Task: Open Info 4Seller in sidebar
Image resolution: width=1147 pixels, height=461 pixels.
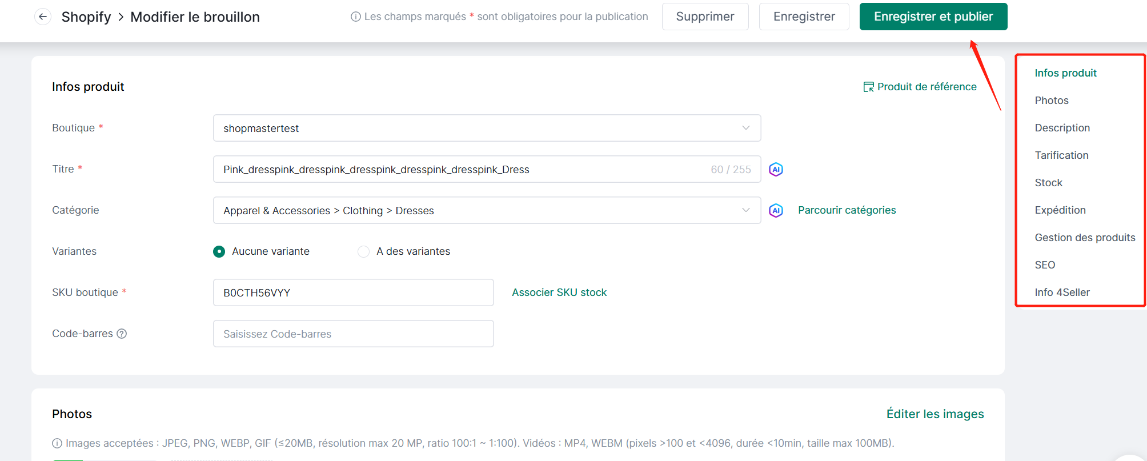Action: coord(1062,292)
